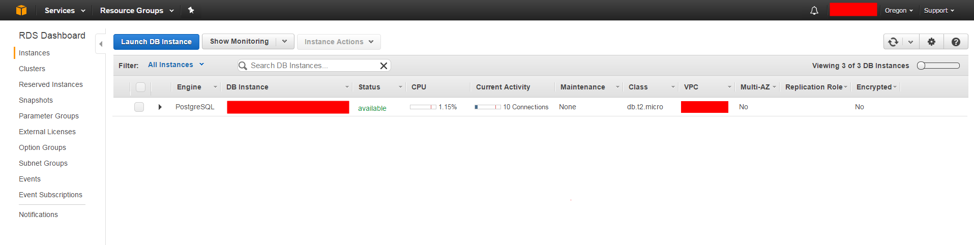Click into the Search DB Instances field

[314, 66]
